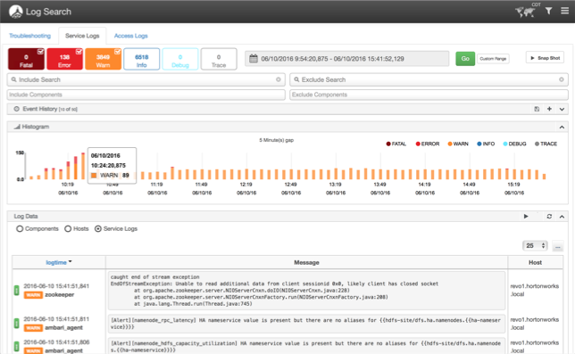Click the play icon in Log Data header
575x354 pixels.
click(x=526, y=217)
